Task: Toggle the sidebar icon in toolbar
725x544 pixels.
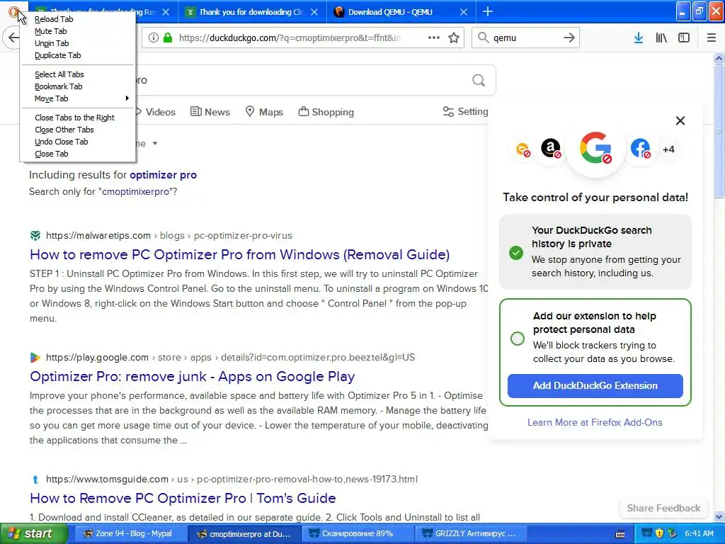Action: tap(684, 38)
